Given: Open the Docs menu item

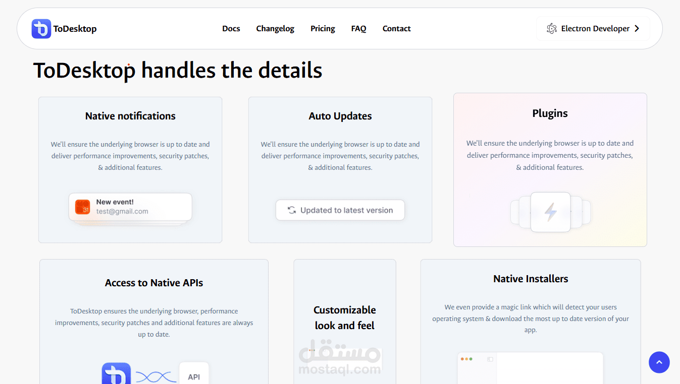Looking at the screenshot, I should [231, 29].
